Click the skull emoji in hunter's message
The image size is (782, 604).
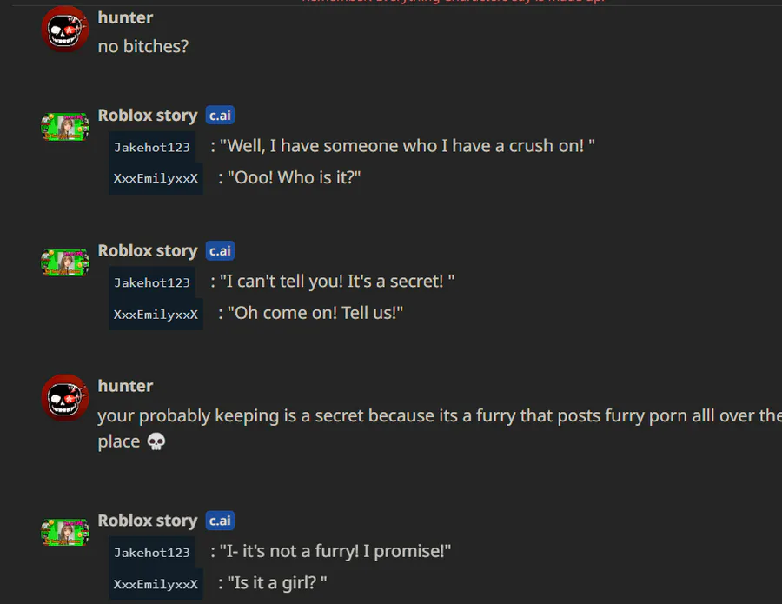coord(156,442)
